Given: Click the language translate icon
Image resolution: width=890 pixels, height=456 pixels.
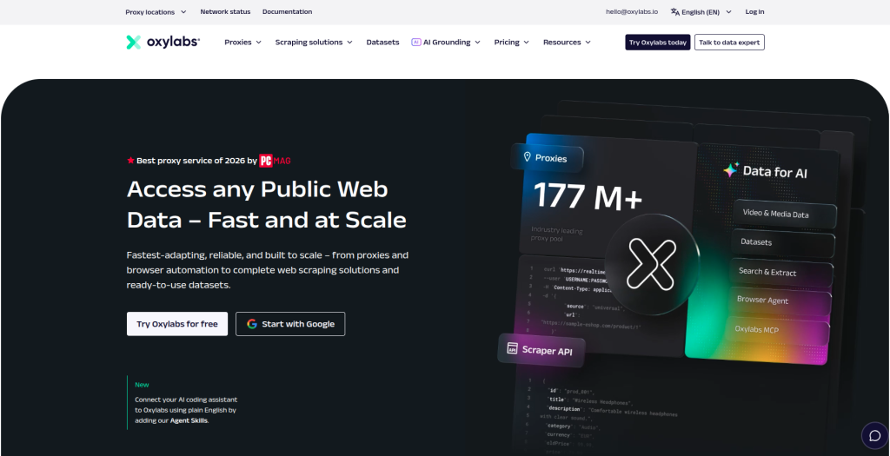Looking at the screenshot, I should click(x=674, y=11).
